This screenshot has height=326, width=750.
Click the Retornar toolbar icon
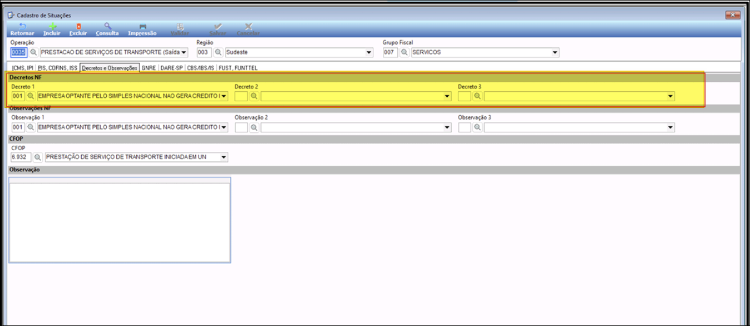(22, 26)
